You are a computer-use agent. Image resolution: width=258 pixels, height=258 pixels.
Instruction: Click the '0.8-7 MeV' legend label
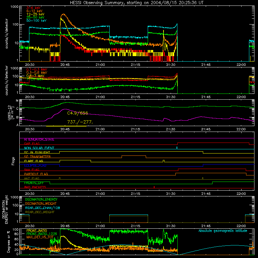35,76
